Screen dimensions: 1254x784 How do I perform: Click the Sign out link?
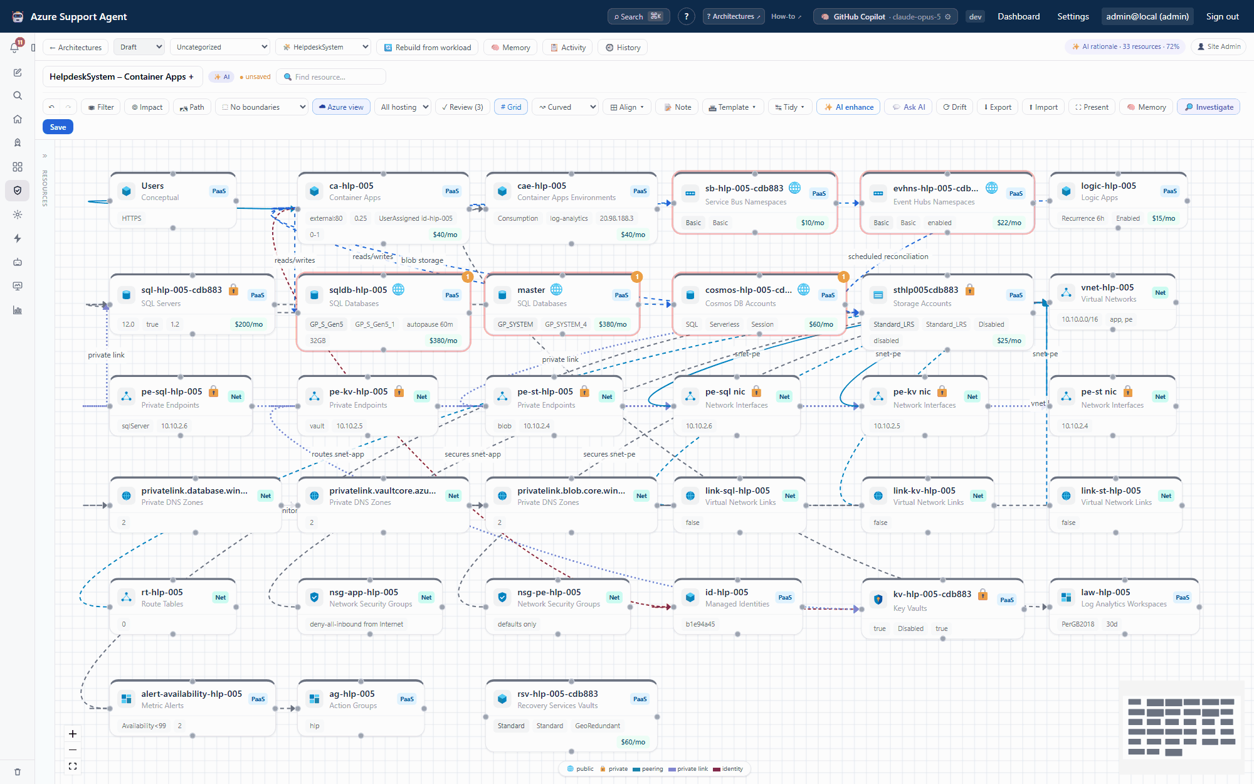point(1222,17)
